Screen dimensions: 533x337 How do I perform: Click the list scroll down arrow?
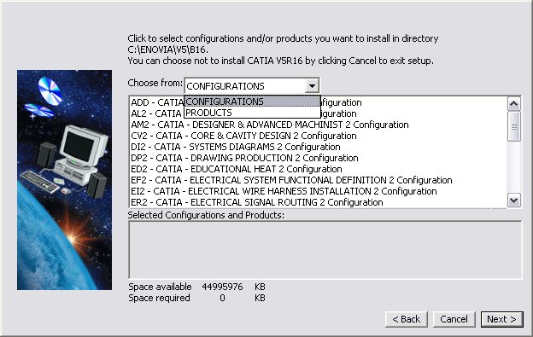513,200
